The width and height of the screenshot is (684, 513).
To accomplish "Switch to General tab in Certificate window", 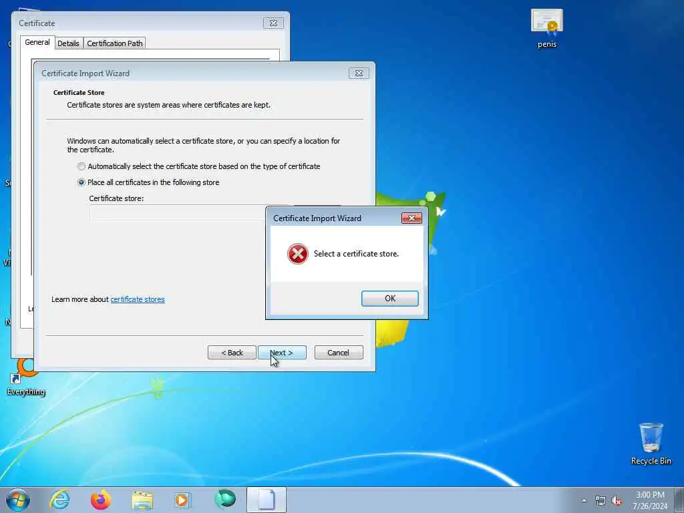I will (37, 42).
